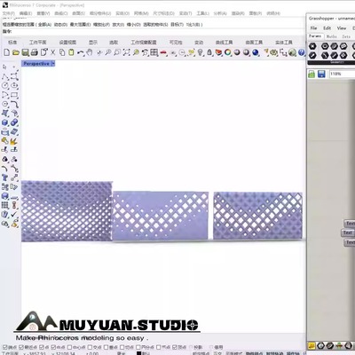The width and height of the screenshot is (355, 355).
Task: Open the Layers panel icon
Action: (218, 52)
